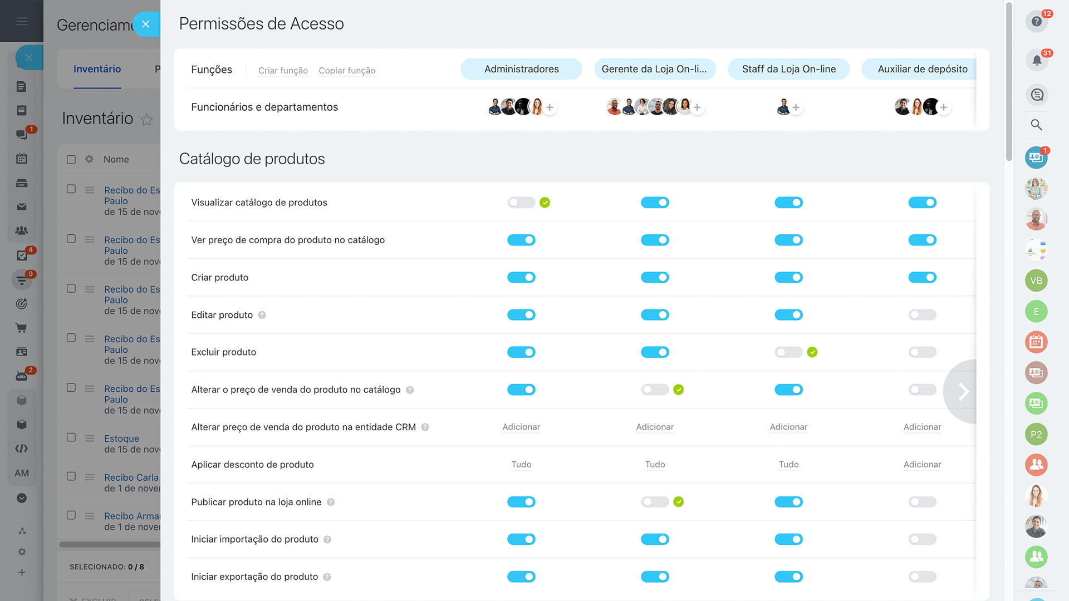This screenshot has height=601, width=1069.
Task: Open the help question mark icon
Action: tap(1036, 22)
